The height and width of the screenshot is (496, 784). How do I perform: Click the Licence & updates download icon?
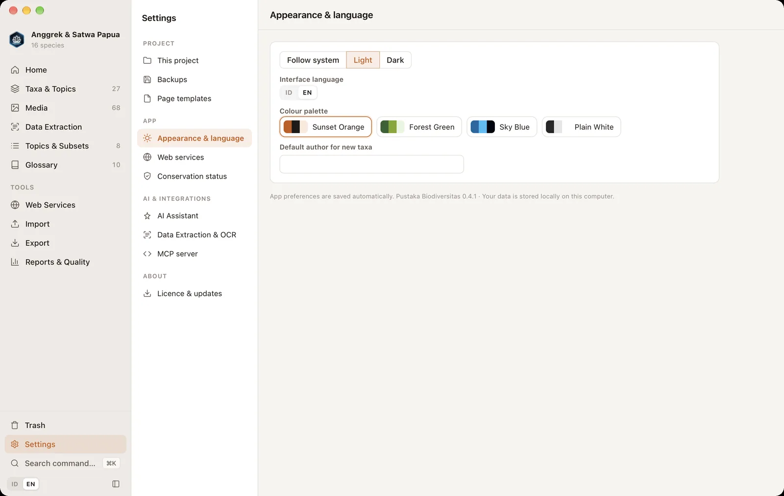click(x=147, y=294)
